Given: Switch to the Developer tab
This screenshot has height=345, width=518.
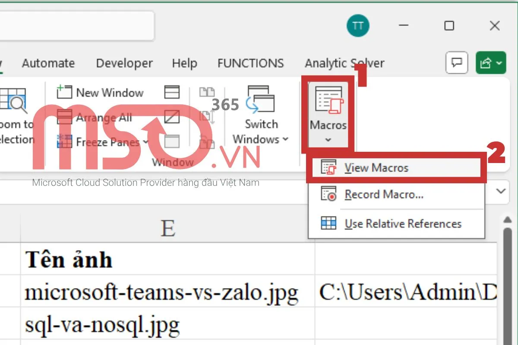Looking at the screenshot, I should (124, 63).
